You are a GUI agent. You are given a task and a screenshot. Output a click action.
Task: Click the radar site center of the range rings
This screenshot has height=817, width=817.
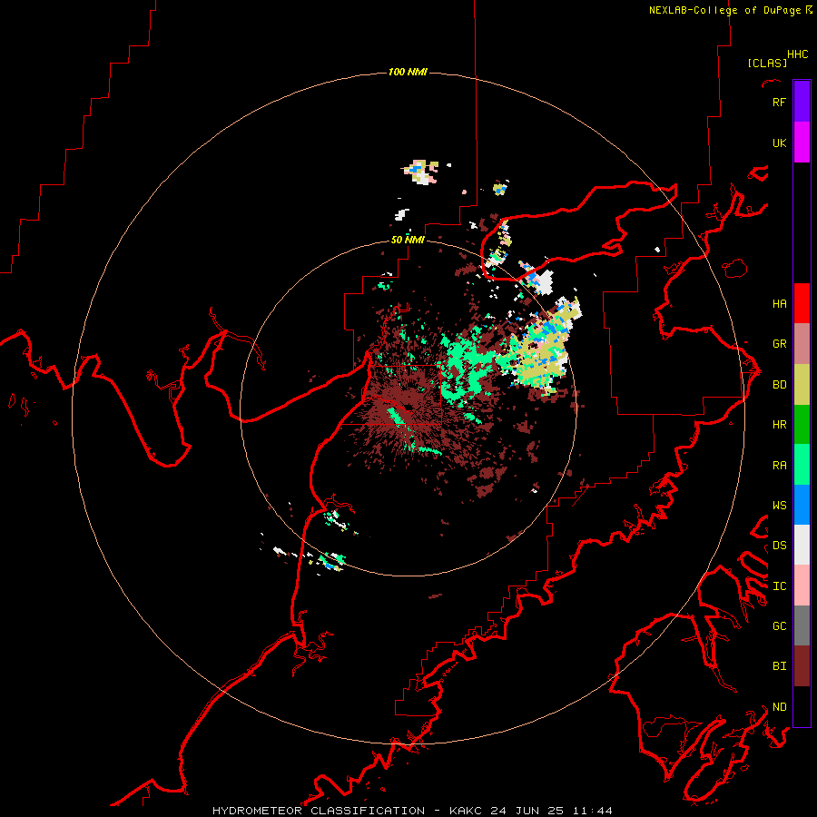coord(408,408)
